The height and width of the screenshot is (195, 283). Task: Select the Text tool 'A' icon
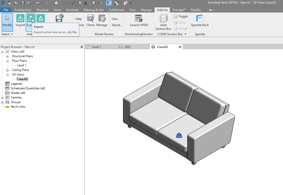click(x=86, y=3)
